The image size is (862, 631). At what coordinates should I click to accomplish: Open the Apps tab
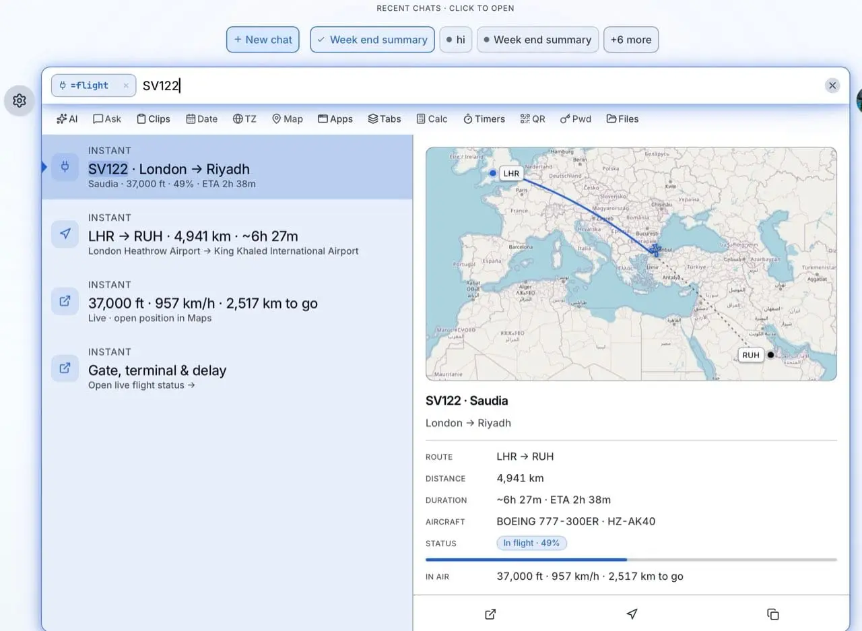point(335,119)
